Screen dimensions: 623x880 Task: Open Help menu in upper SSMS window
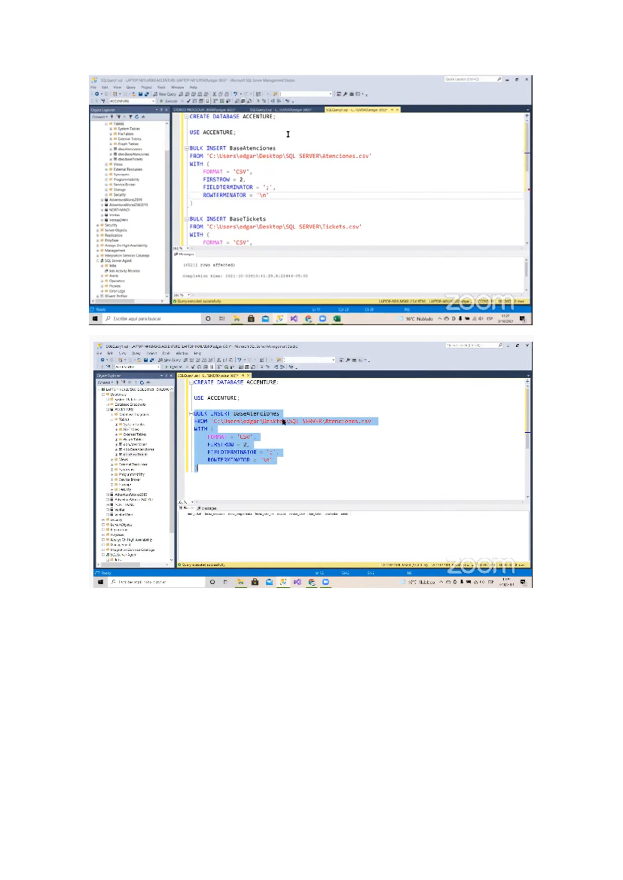coord(194,87)
